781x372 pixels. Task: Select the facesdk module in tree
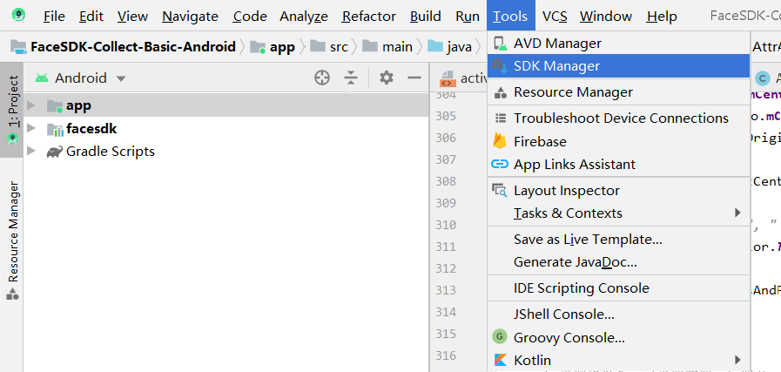pyautogui.click(x=91, y=129)
